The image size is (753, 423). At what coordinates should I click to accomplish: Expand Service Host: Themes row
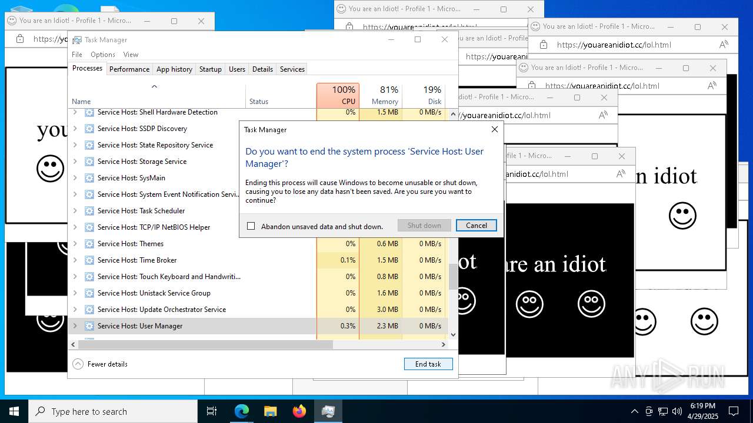point(75,244)
